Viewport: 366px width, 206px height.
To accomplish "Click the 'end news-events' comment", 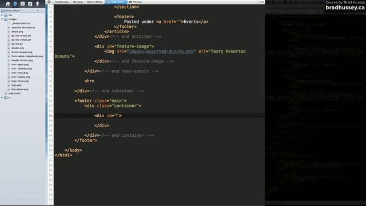I will coord(129,71).
